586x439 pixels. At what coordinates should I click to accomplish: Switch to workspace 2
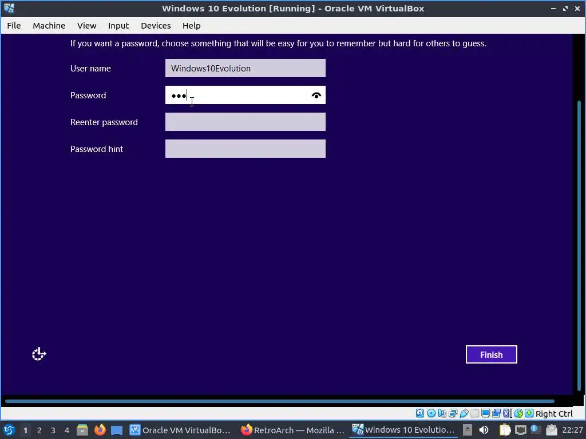pos(39,430)
